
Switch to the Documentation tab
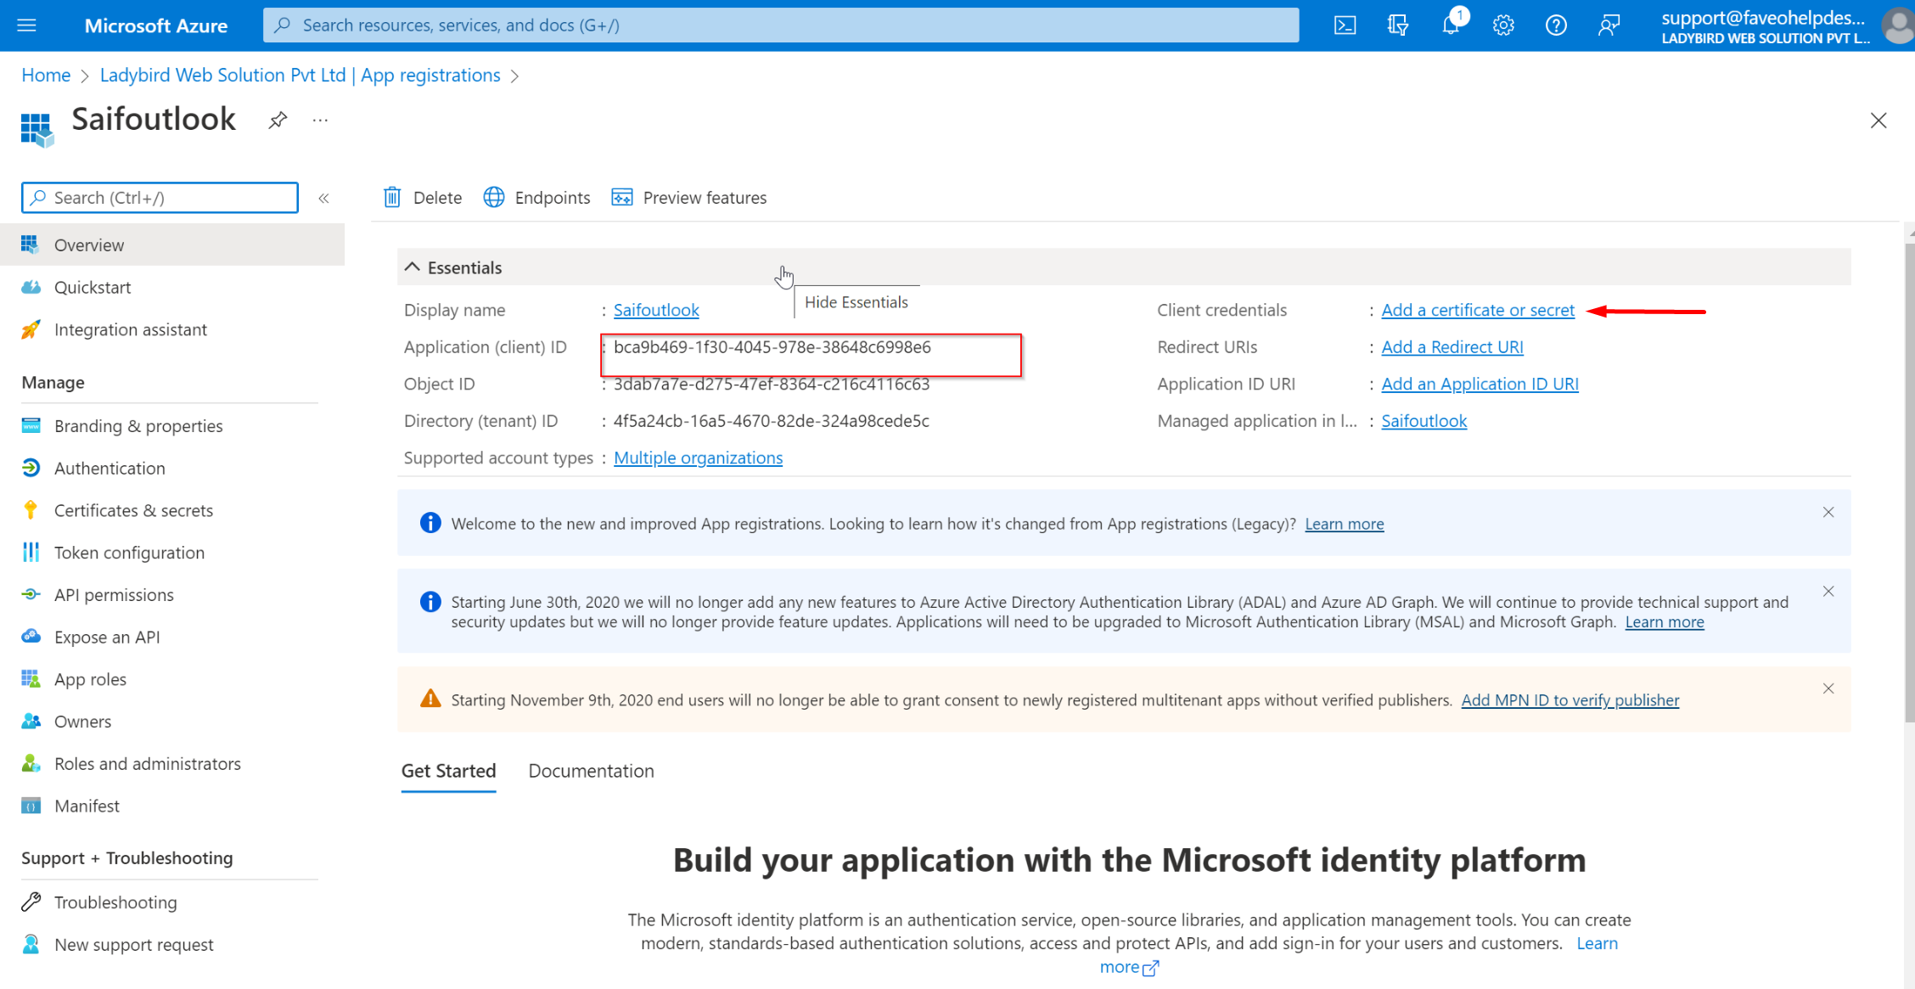(591, 771)
